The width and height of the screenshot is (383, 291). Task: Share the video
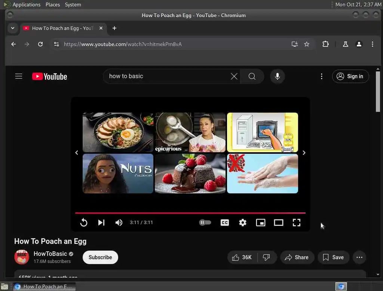click(x=297, y=257)
